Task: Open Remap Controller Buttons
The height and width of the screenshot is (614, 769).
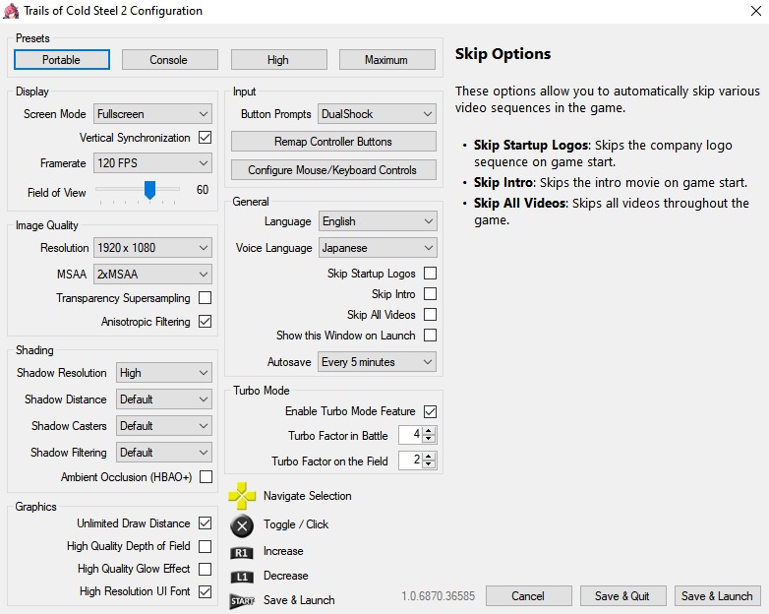Action: pos(333,142)
